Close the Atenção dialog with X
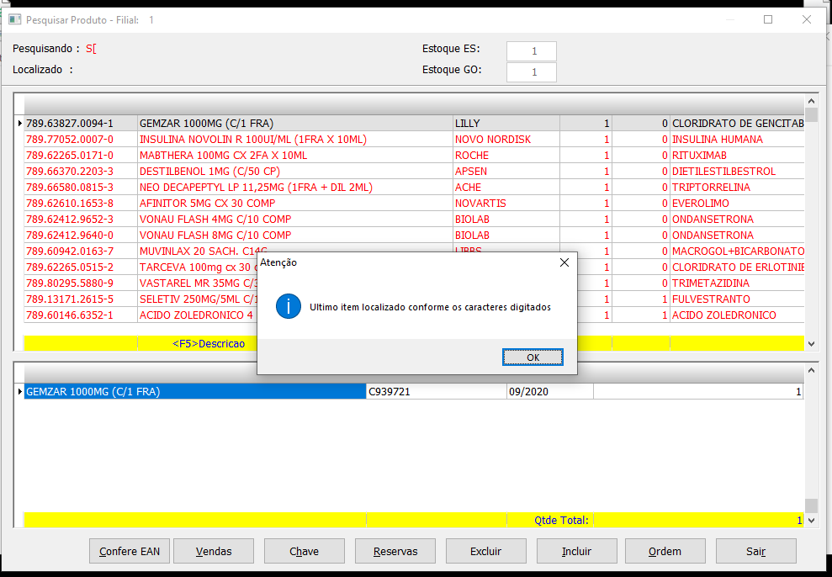The height and width of the screenshot is (577, 832). [x=564, y=262]
